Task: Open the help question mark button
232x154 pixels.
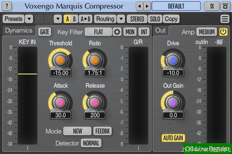Action: tap(6, 6)
